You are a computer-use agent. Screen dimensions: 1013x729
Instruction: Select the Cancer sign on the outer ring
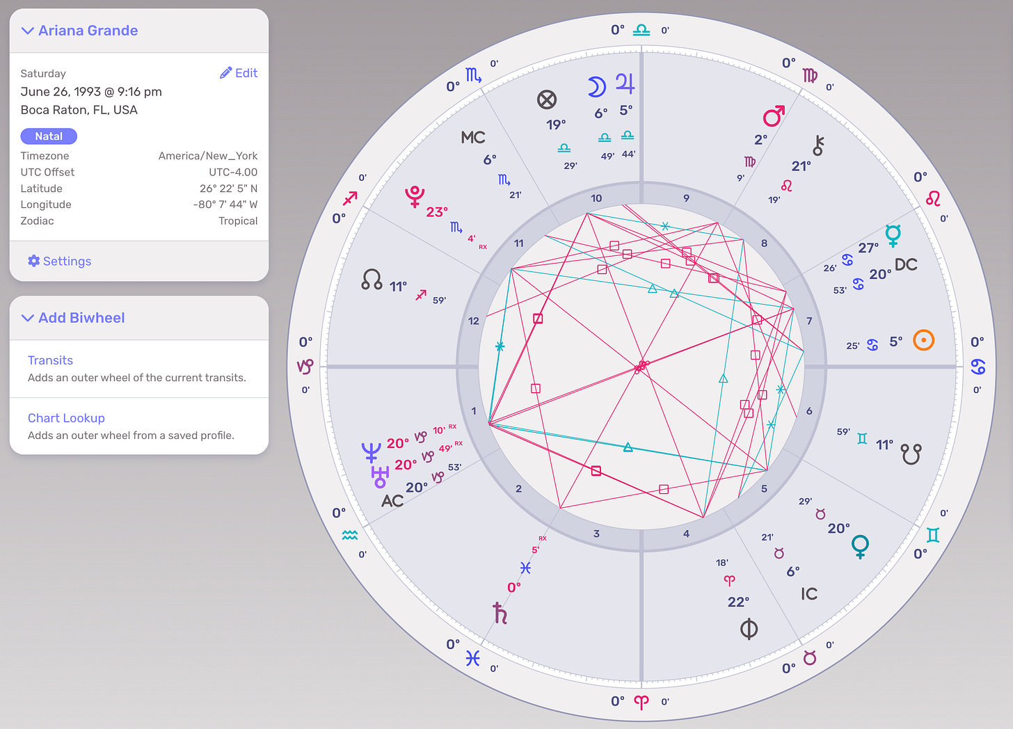point(978,367)
